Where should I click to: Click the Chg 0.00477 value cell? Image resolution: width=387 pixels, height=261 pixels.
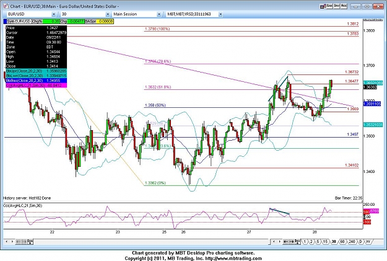(76, 22)
